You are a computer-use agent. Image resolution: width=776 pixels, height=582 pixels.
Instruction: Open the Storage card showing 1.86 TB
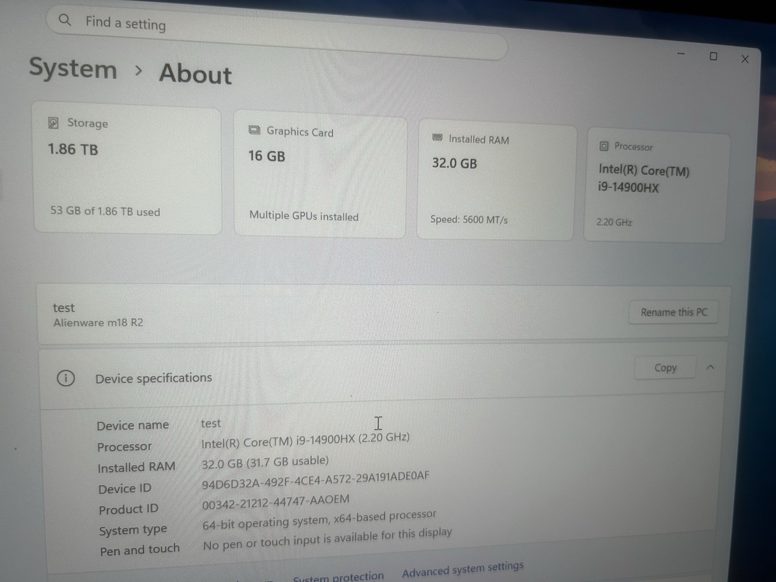pos(128,169)
